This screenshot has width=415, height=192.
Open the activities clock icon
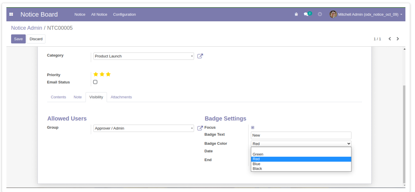320,14
